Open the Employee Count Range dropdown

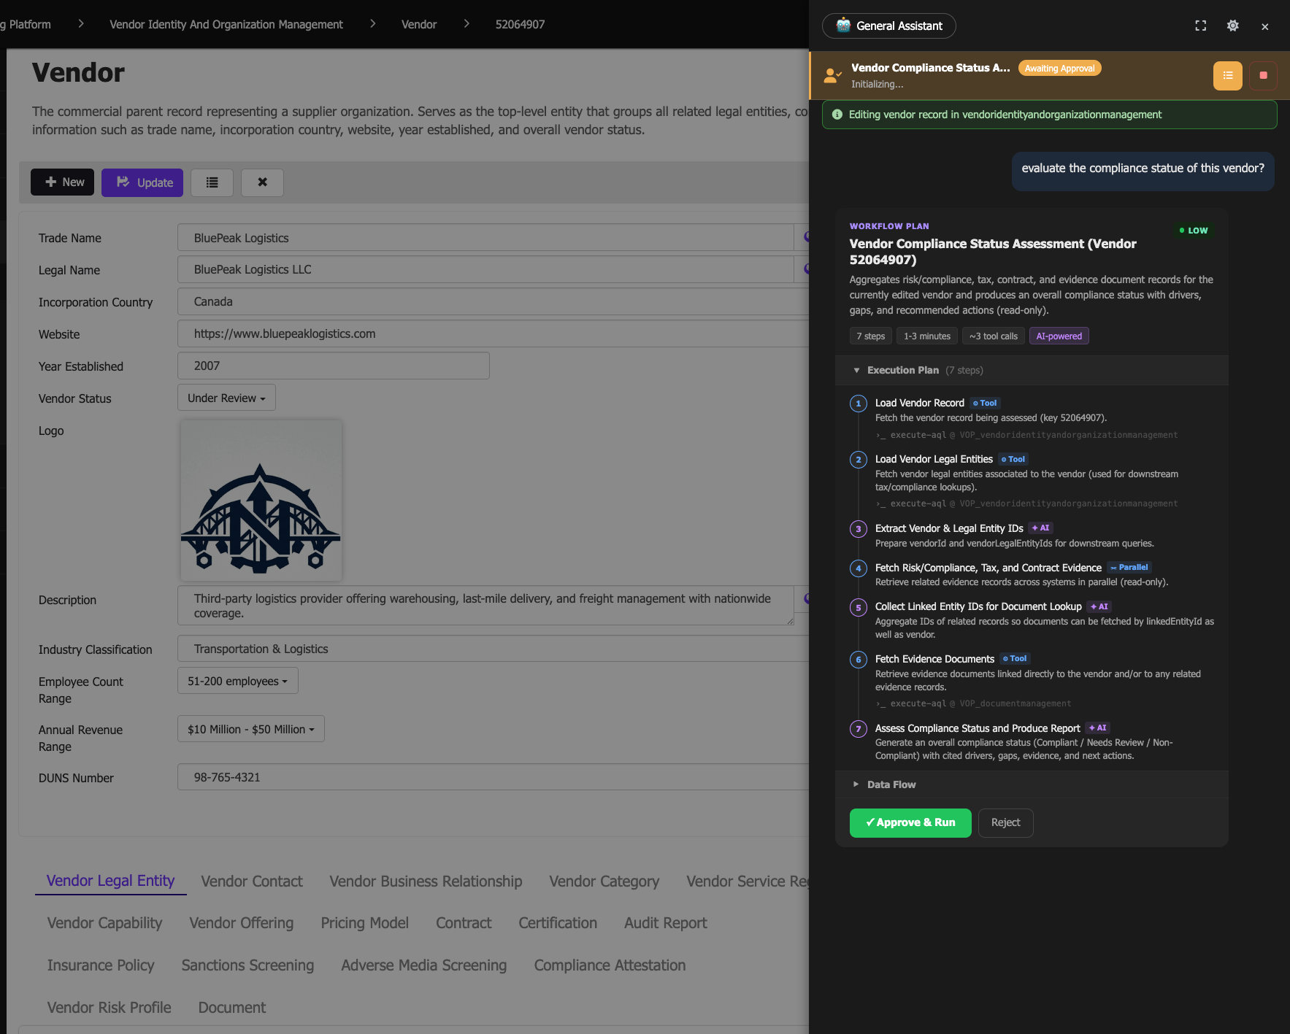(x=237, y=681)
